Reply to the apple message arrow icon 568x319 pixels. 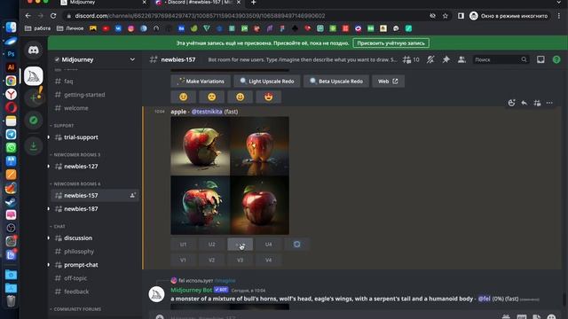tap(525, 103)
